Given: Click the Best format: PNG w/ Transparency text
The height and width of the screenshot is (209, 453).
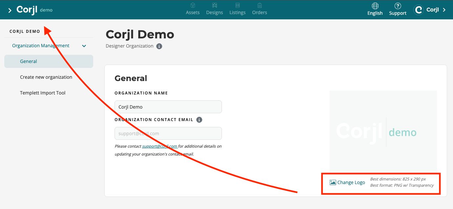Looking at the screenshot, I should (402, 185).
